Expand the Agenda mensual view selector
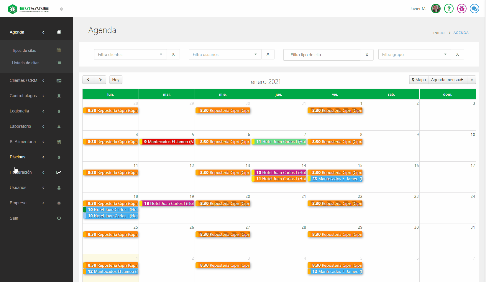 pyautogui.click(x=448, y=80)
